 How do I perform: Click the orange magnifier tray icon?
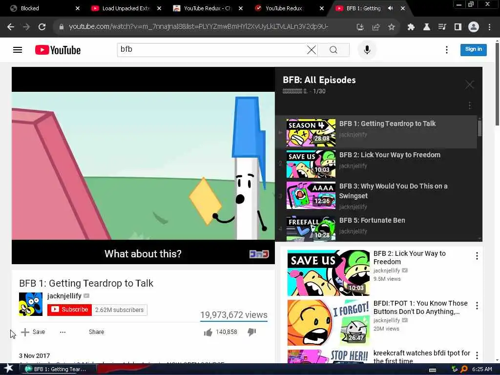[x=464, y=369]
